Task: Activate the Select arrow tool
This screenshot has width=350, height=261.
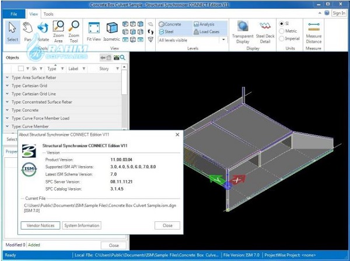Action: 12,32
